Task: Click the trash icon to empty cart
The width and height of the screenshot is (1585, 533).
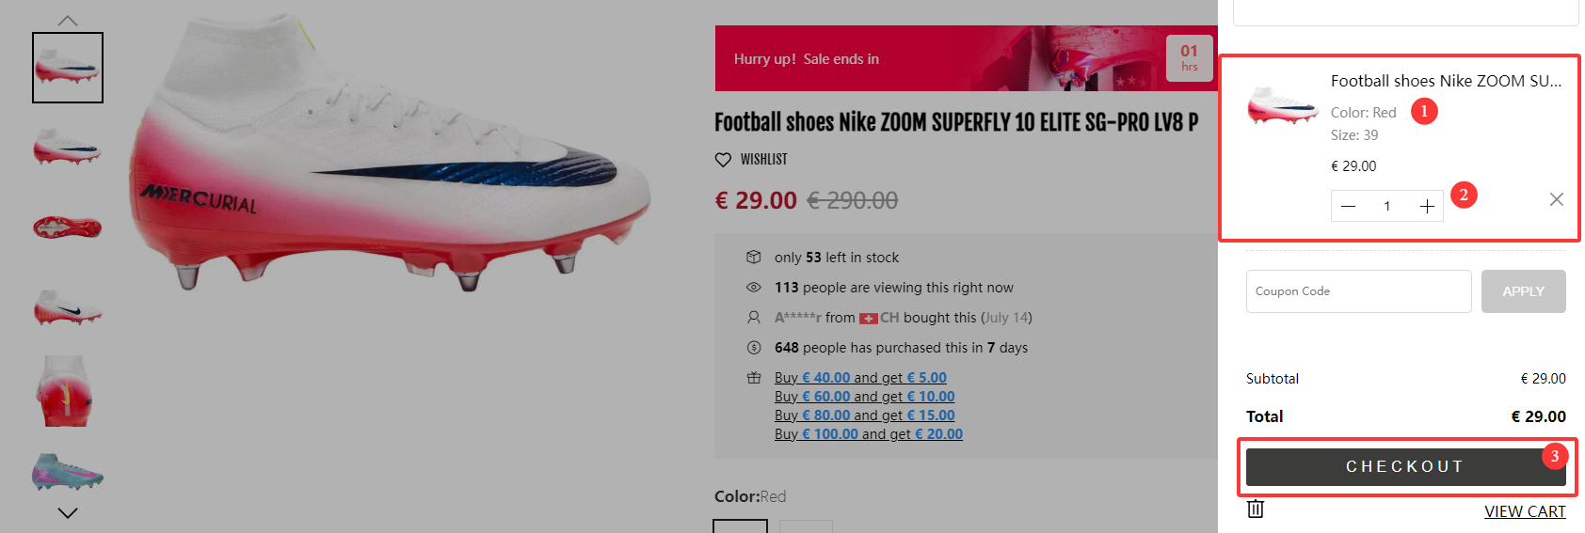Action: 1256,509
